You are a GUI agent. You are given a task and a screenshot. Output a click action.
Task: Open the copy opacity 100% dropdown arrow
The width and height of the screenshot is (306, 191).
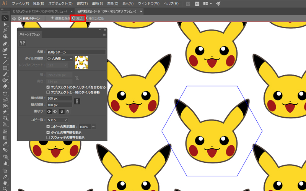click(93, 127)
